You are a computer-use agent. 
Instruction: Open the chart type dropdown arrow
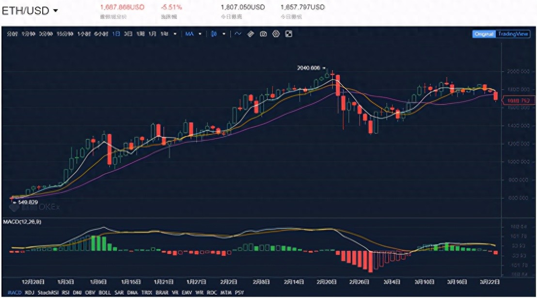tap(224, 34)
